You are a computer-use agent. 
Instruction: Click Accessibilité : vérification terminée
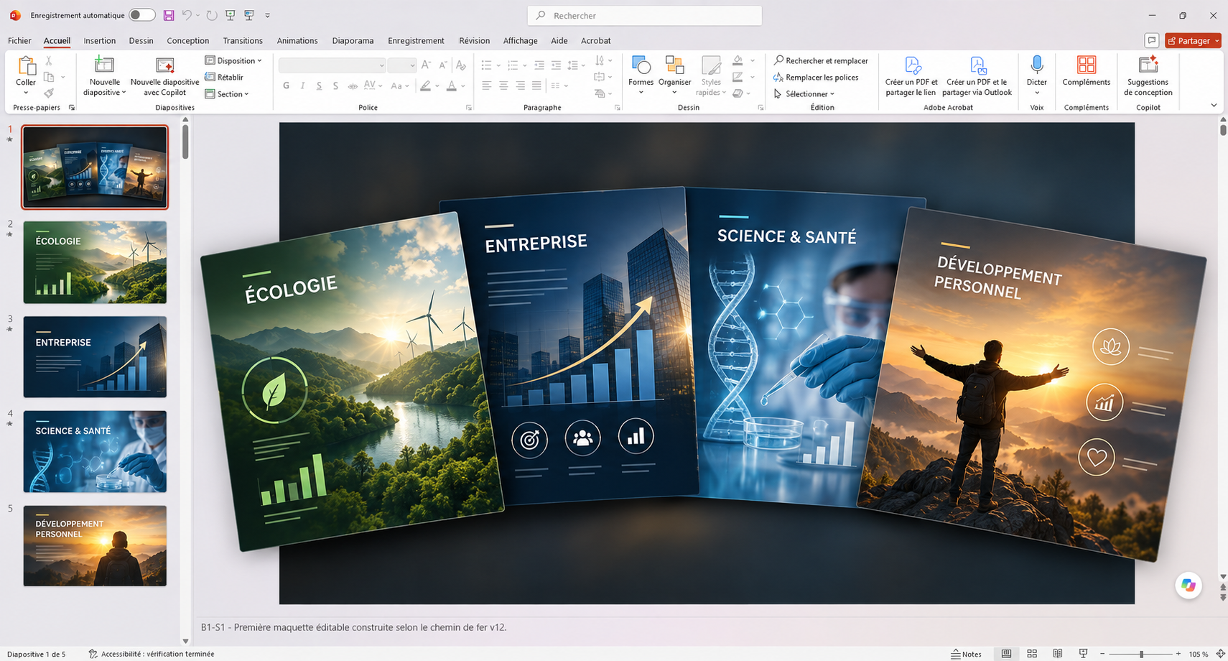(152, 654)
